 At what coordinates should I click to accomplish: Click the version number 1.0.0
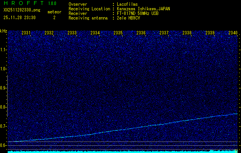tap(52, 3)
